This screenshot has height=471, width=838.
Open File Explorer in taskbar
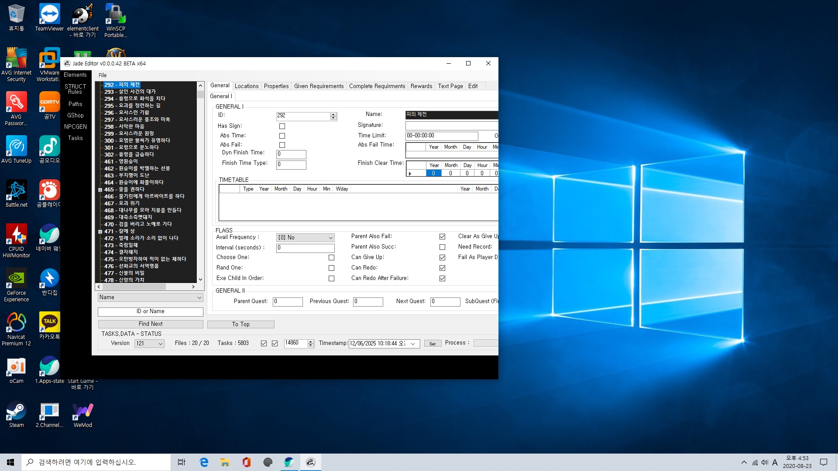(225, 462)
